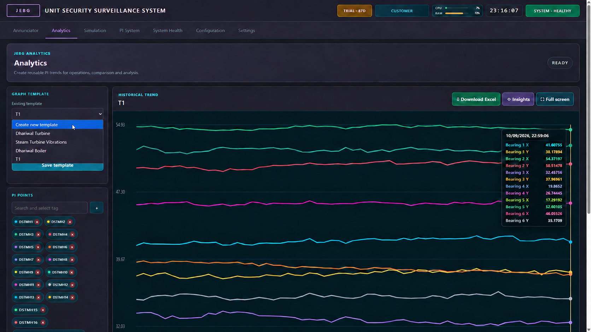Add tag with the plus button
Viewport: 591px width, 332px height.
click(x=96, y=208)
